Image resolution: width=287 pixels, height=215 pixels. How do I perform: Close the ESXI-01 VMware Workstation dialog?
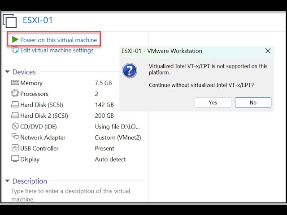(x=268, y=51)
